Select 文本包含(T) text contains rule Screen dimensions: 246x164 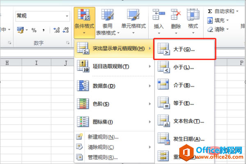pyautogui.click(x=184, y=121)
